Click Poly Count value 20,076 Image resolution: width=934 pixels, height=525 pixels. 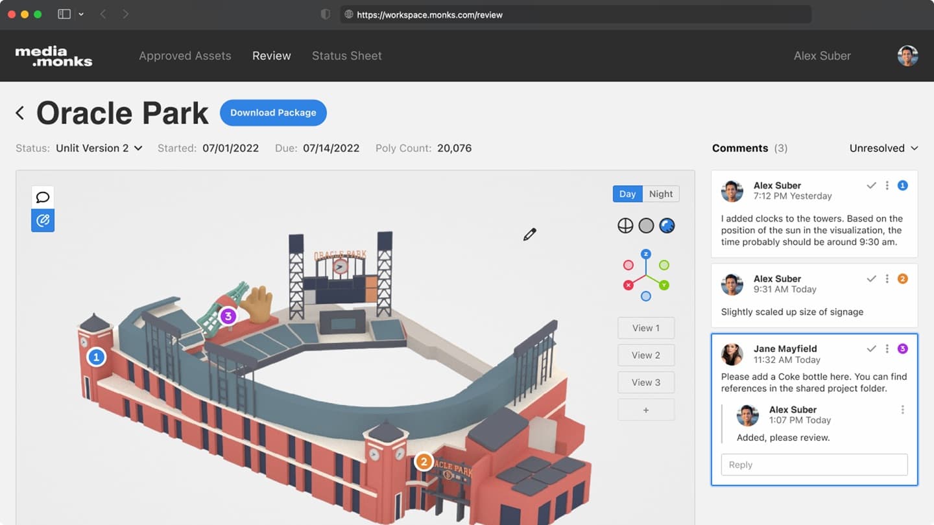pos(454,148)
